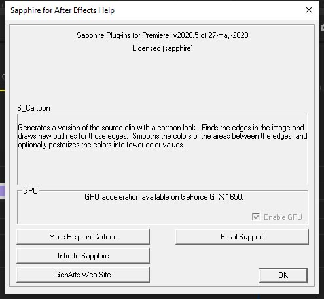The width and height of the screenshot is (324, 299).
Task: Confirm the dialog with OK
Action: [283, 275]
